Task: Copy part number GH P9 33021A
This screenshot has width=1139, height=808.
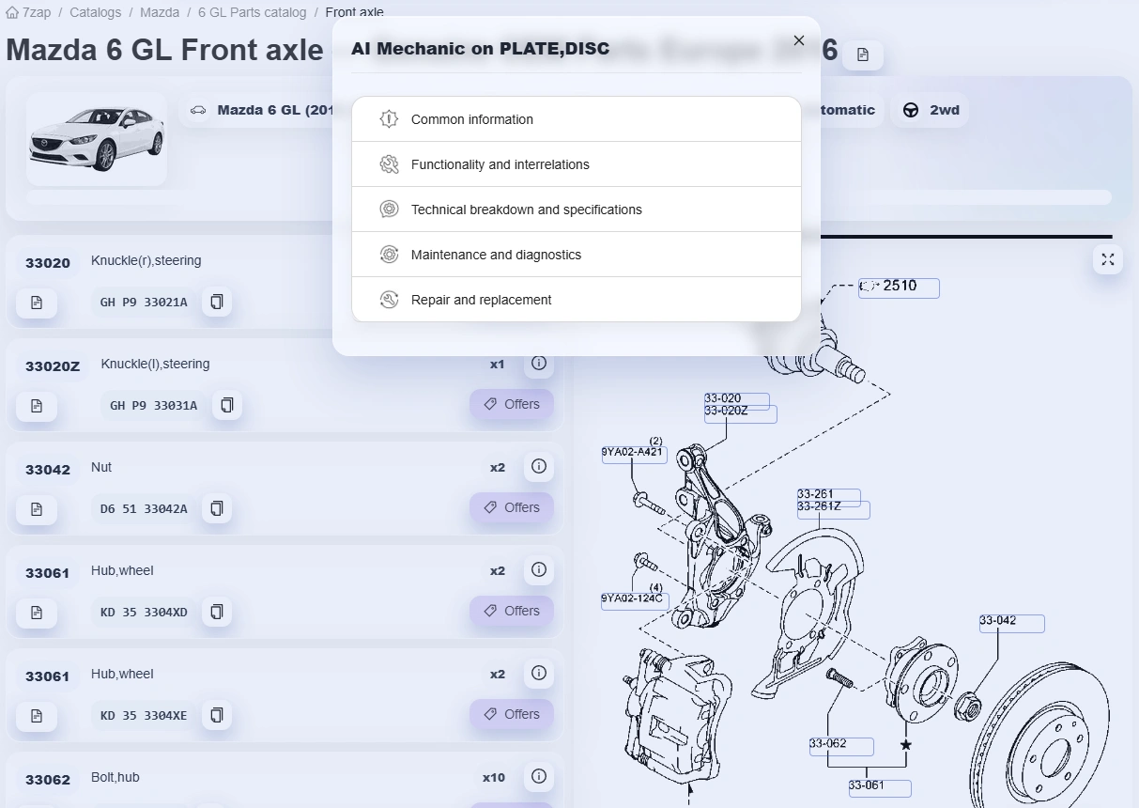Action: (217, 302)
